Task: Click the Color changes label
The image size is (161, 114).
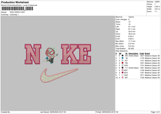Action: (121, 19)
